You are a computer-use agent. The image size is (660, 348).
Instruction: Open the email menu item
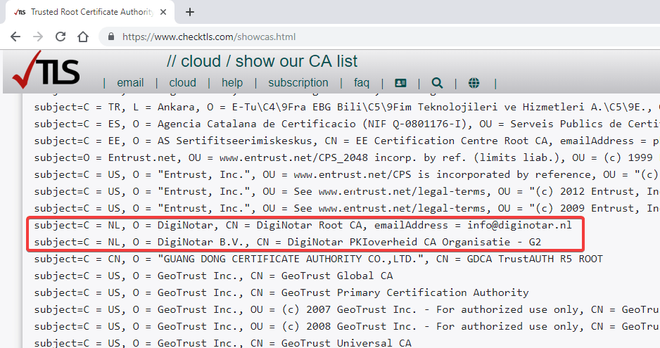130,83
